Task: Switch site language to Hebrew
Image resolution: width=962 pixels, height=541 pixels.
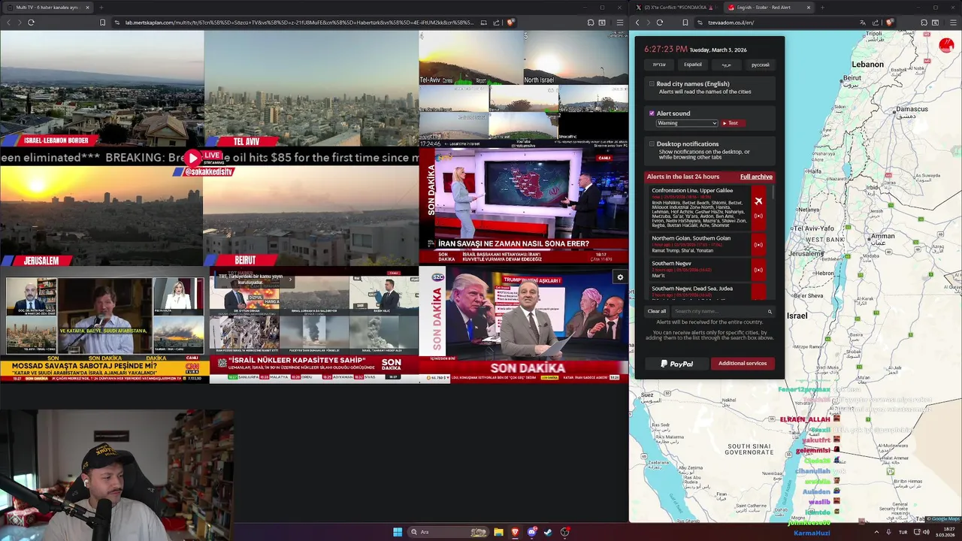Action: [x=659, y=65]
